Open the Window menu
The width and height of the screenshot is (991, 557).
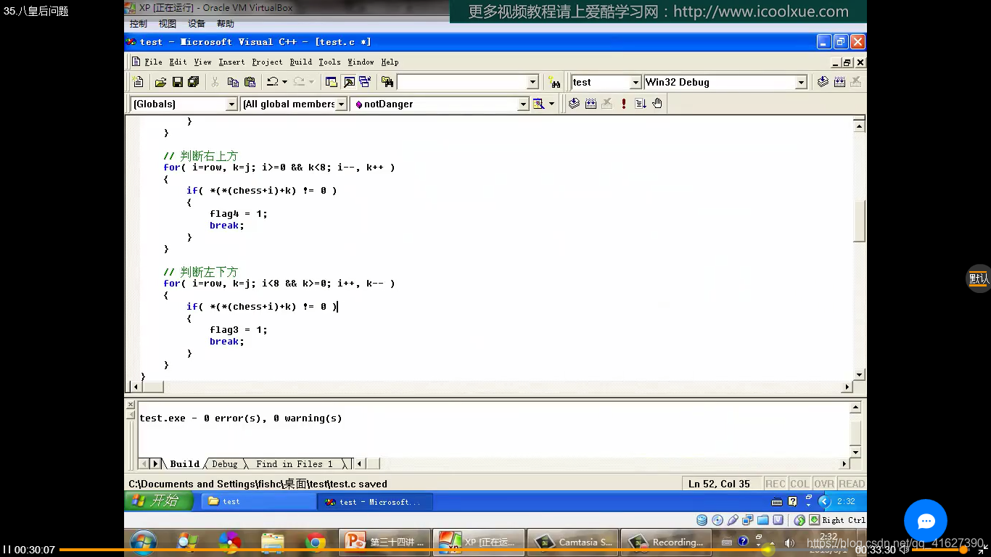click(361, 62)
